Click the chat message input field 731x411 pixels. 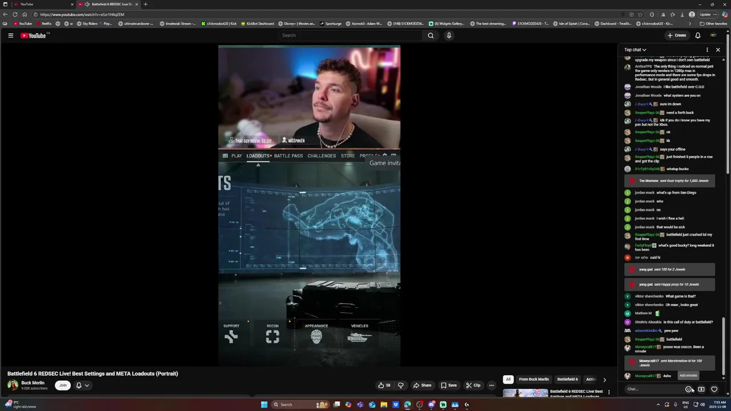(x=654, y=389)
